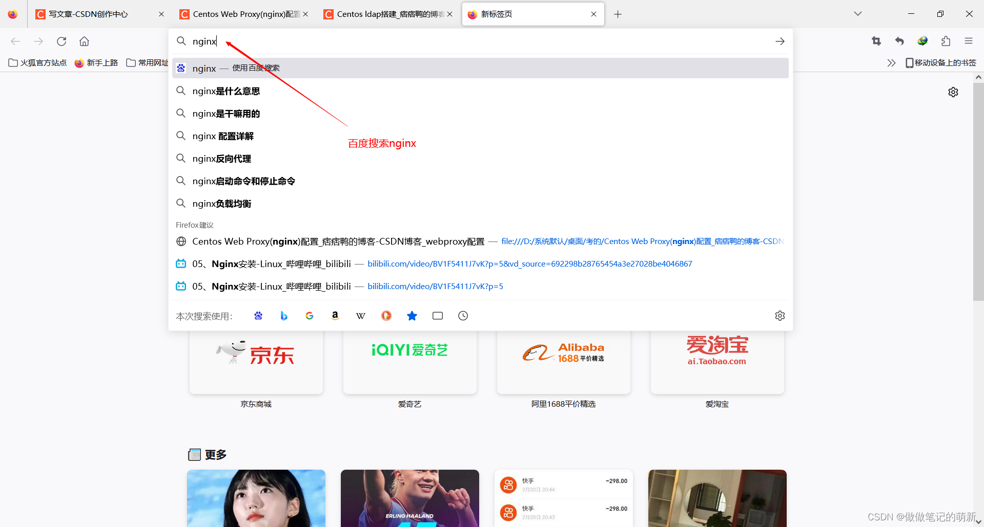The height and width of the screenshot is (527, 984).
Task: Click the Firefox icon at the tab bar start
Action: 13,14
